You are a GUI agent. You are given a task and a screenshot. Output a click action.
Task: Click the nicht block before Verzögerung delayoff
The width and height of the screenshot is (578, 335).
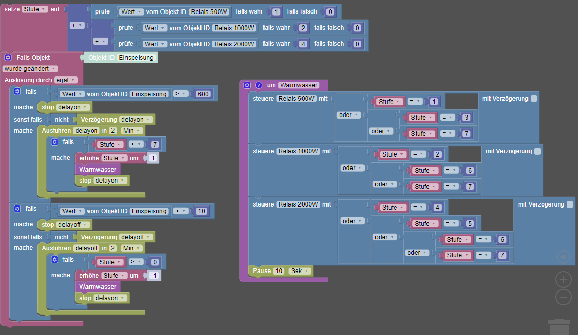click(61, 237)
